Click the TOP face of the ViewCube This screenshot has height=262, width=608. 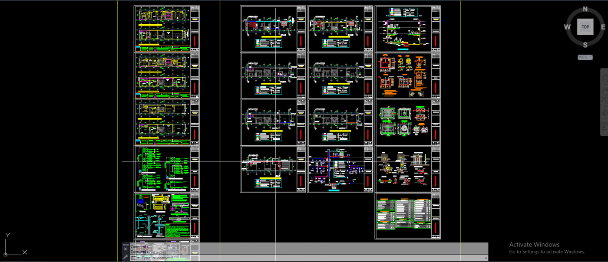pos(585,27)
